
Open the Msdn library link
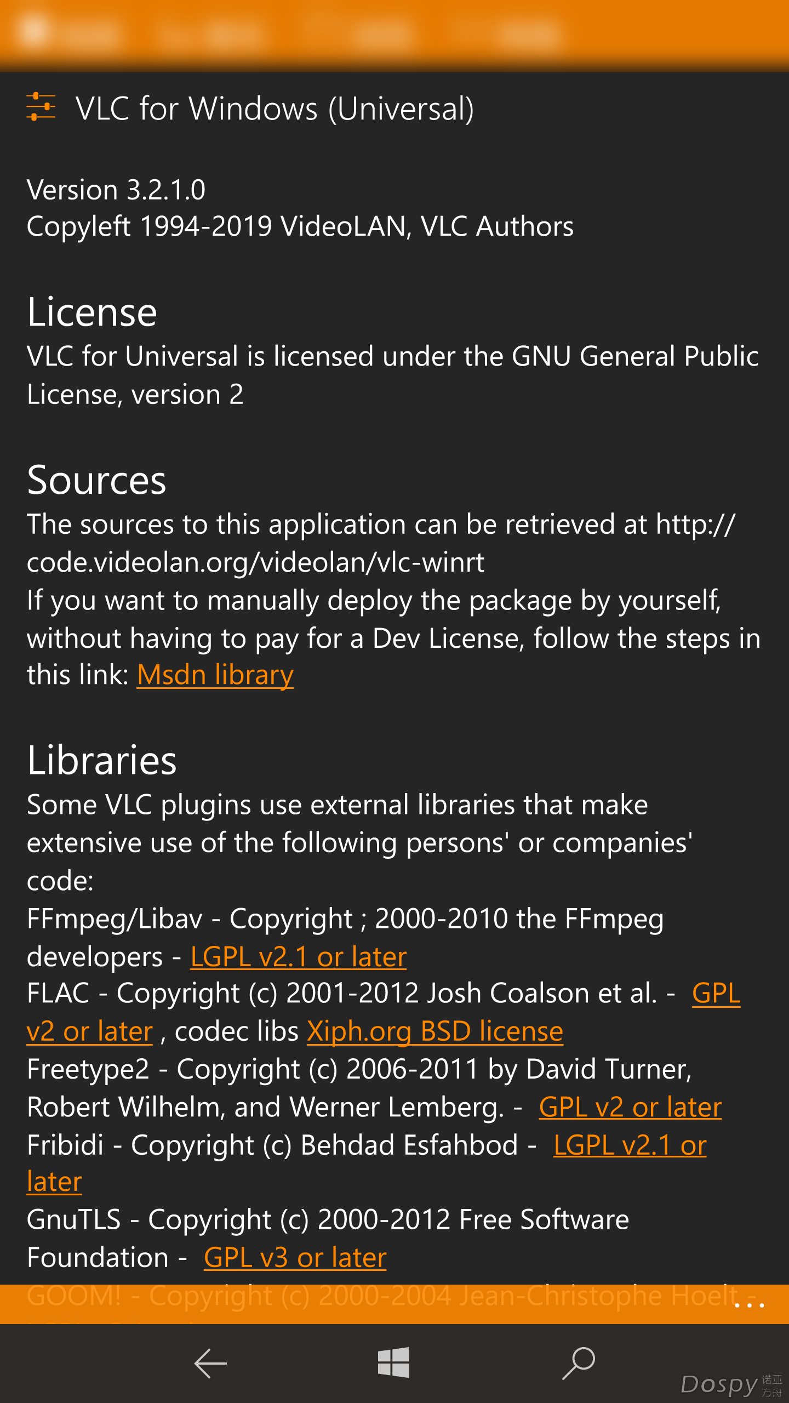tap(215, 675)
